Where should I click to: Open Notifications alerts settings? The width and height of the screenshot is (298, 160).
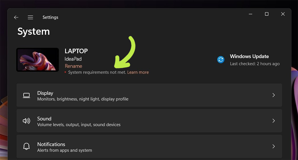click(x=149, y=146)
